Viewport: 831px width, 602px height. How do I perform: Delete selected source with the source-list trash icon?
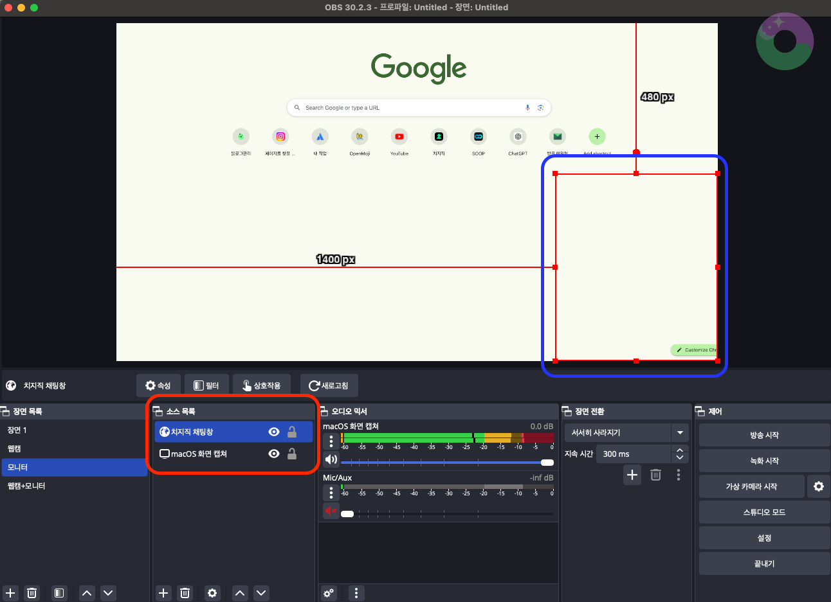[x=185, y=593]
